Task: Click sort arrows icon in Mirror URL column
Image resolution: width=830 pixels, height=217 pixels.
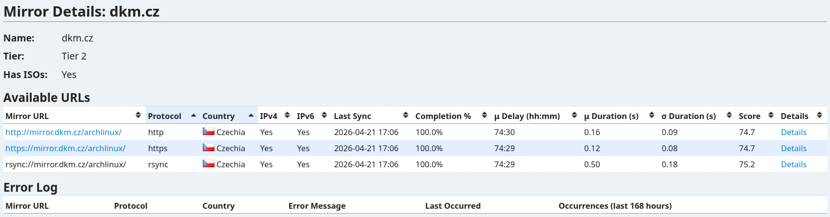Action: 138,116
